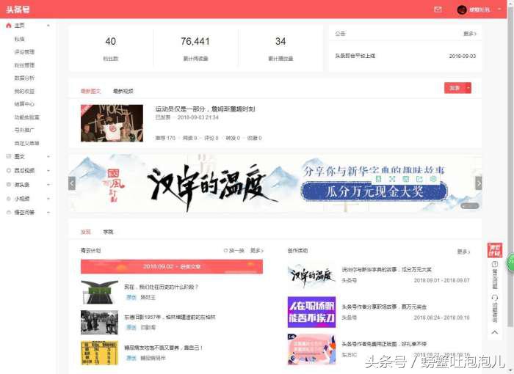
Task: Click 更多 in the 公告 panel
Action: pyautogui.click(x=470, y=34)
